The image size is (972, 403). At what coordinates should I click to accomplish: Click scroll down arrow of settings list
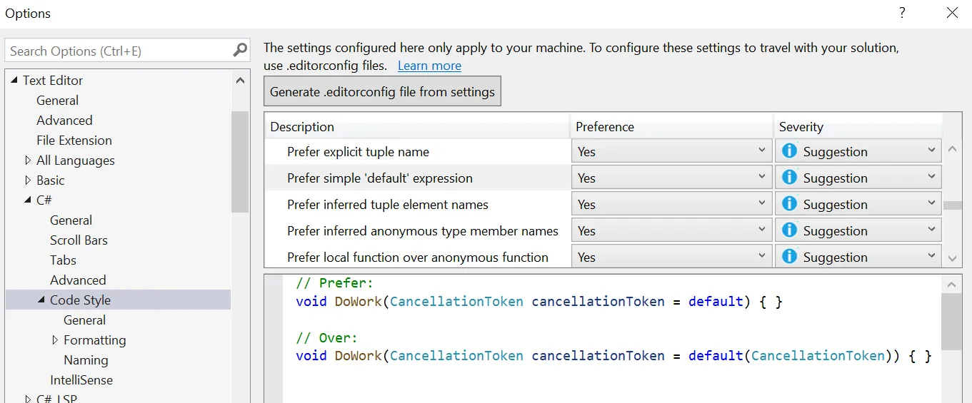(x=953, y=258)
